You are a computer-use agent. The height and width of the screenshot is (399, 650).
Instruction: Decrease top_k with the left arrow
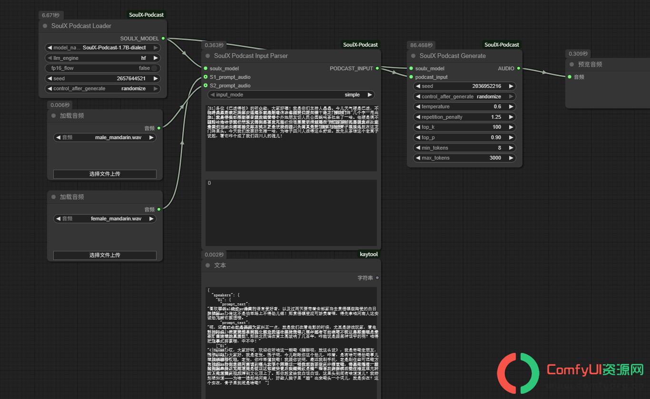[x=418, y=127]
